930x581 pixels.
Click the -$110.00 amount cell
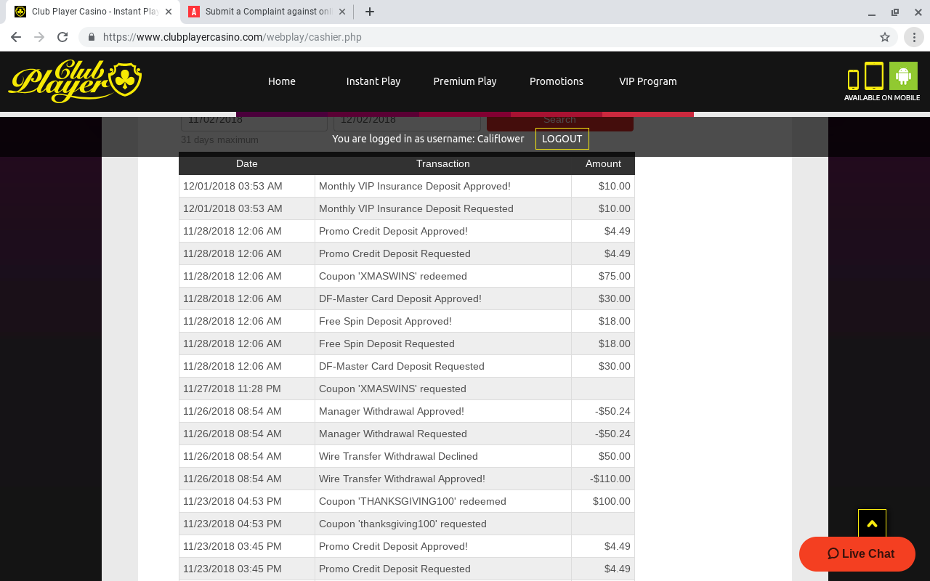(603, 479)
